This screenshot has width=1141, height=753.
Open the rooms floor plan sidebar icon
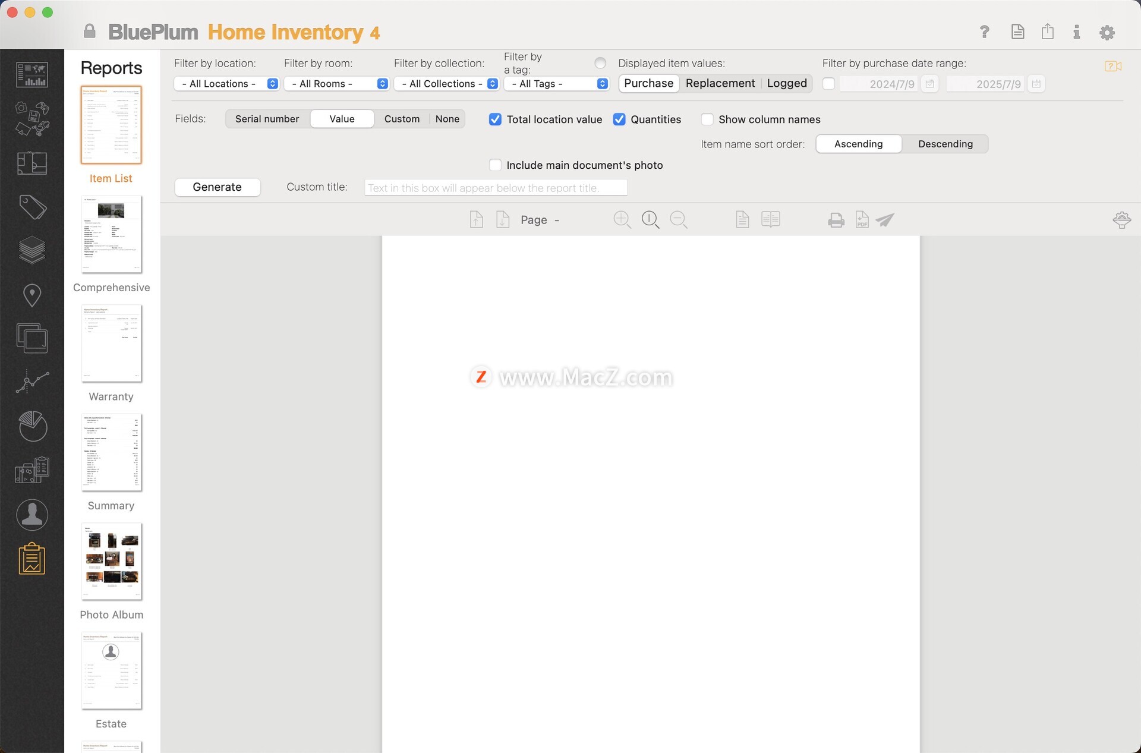[x=32, y=163]
